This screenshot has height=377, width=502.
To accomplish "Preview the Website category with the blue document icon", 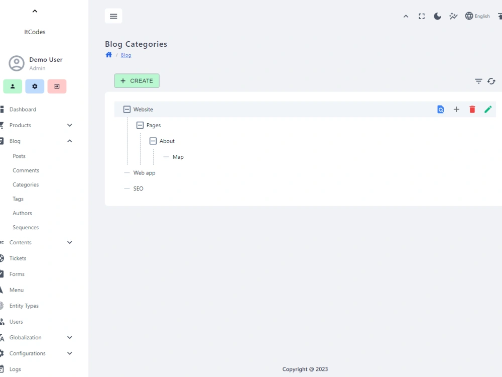I will pyautogui.click(x=440, y=109).
